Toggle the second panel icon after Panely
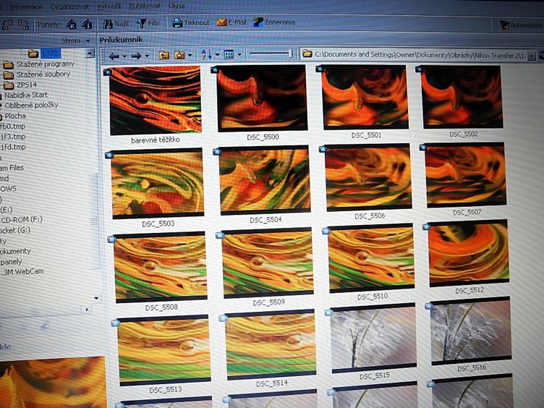544x408 pixels. (87, 24)
